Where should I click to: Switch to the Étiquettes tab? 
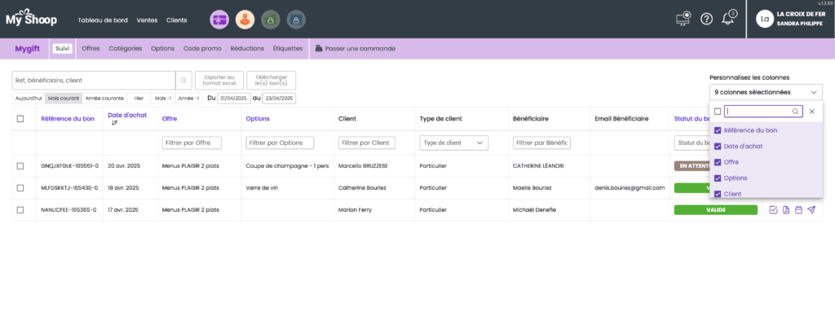pos(288,48)
